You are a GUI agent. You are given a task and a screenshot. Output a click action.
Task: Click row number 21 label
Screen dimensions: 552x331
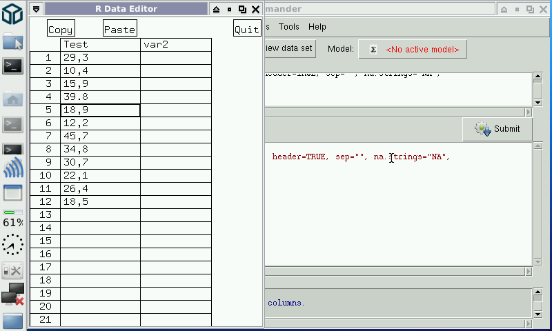(46, 319)
